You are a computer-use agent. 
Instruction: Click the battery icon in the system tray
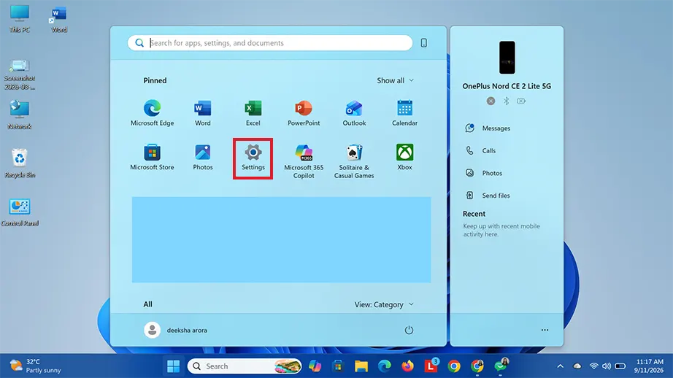[620, 366]
